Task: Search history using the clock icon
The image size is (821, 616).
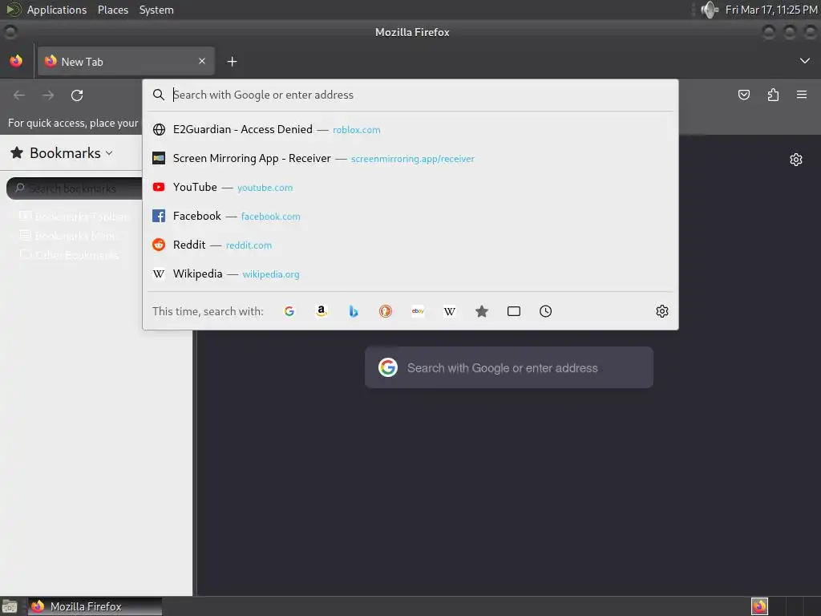Action: click(545, 311)
